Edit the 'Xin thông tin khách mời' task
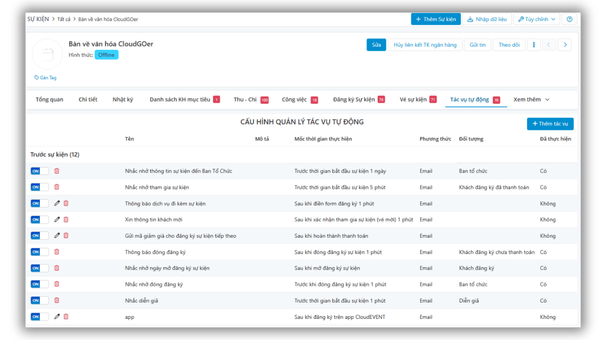 point(57,219)
